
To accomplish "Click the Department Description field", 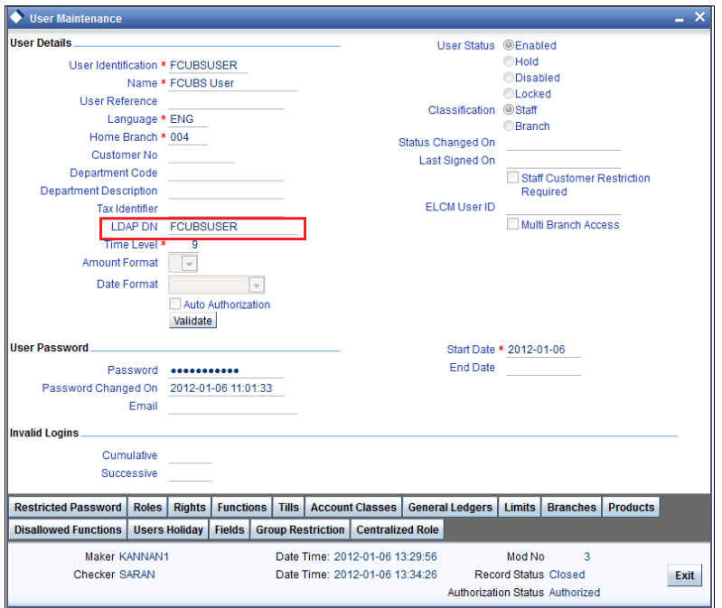I will (x=226, y=191).
